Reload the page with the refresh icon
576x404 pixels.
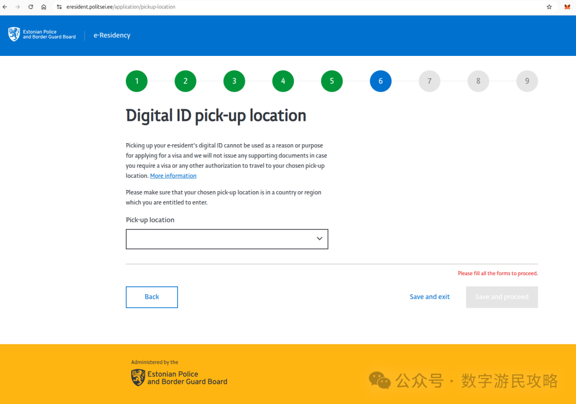pyautogui.click(x=31, y=7)
